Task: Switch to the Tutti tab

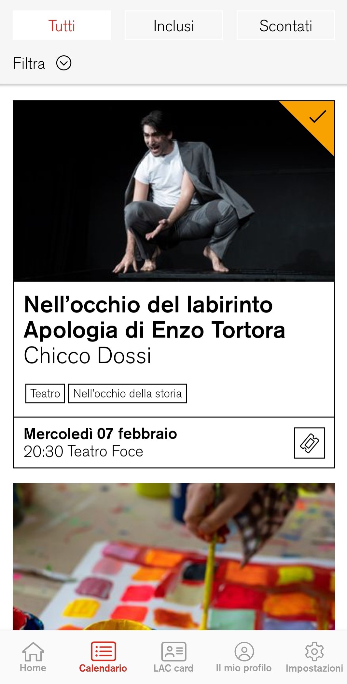Action: tap(62, 25)
